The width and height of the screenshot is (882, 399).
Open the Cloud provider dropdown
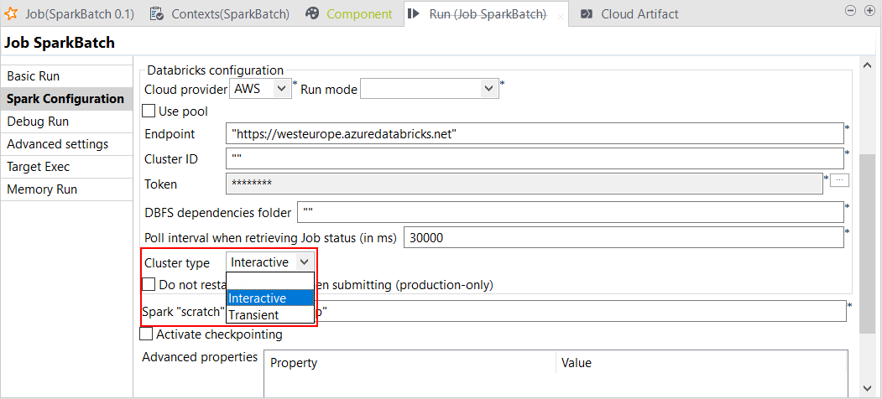[282, 89]
